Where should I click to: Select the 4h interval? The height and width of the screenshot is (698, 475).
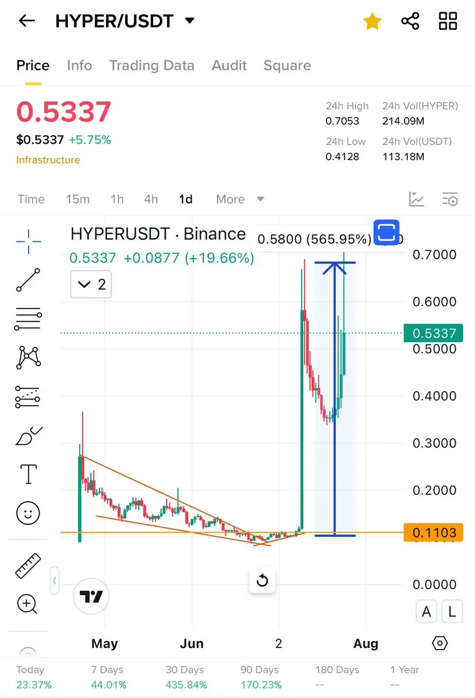[x=151, y=199]
